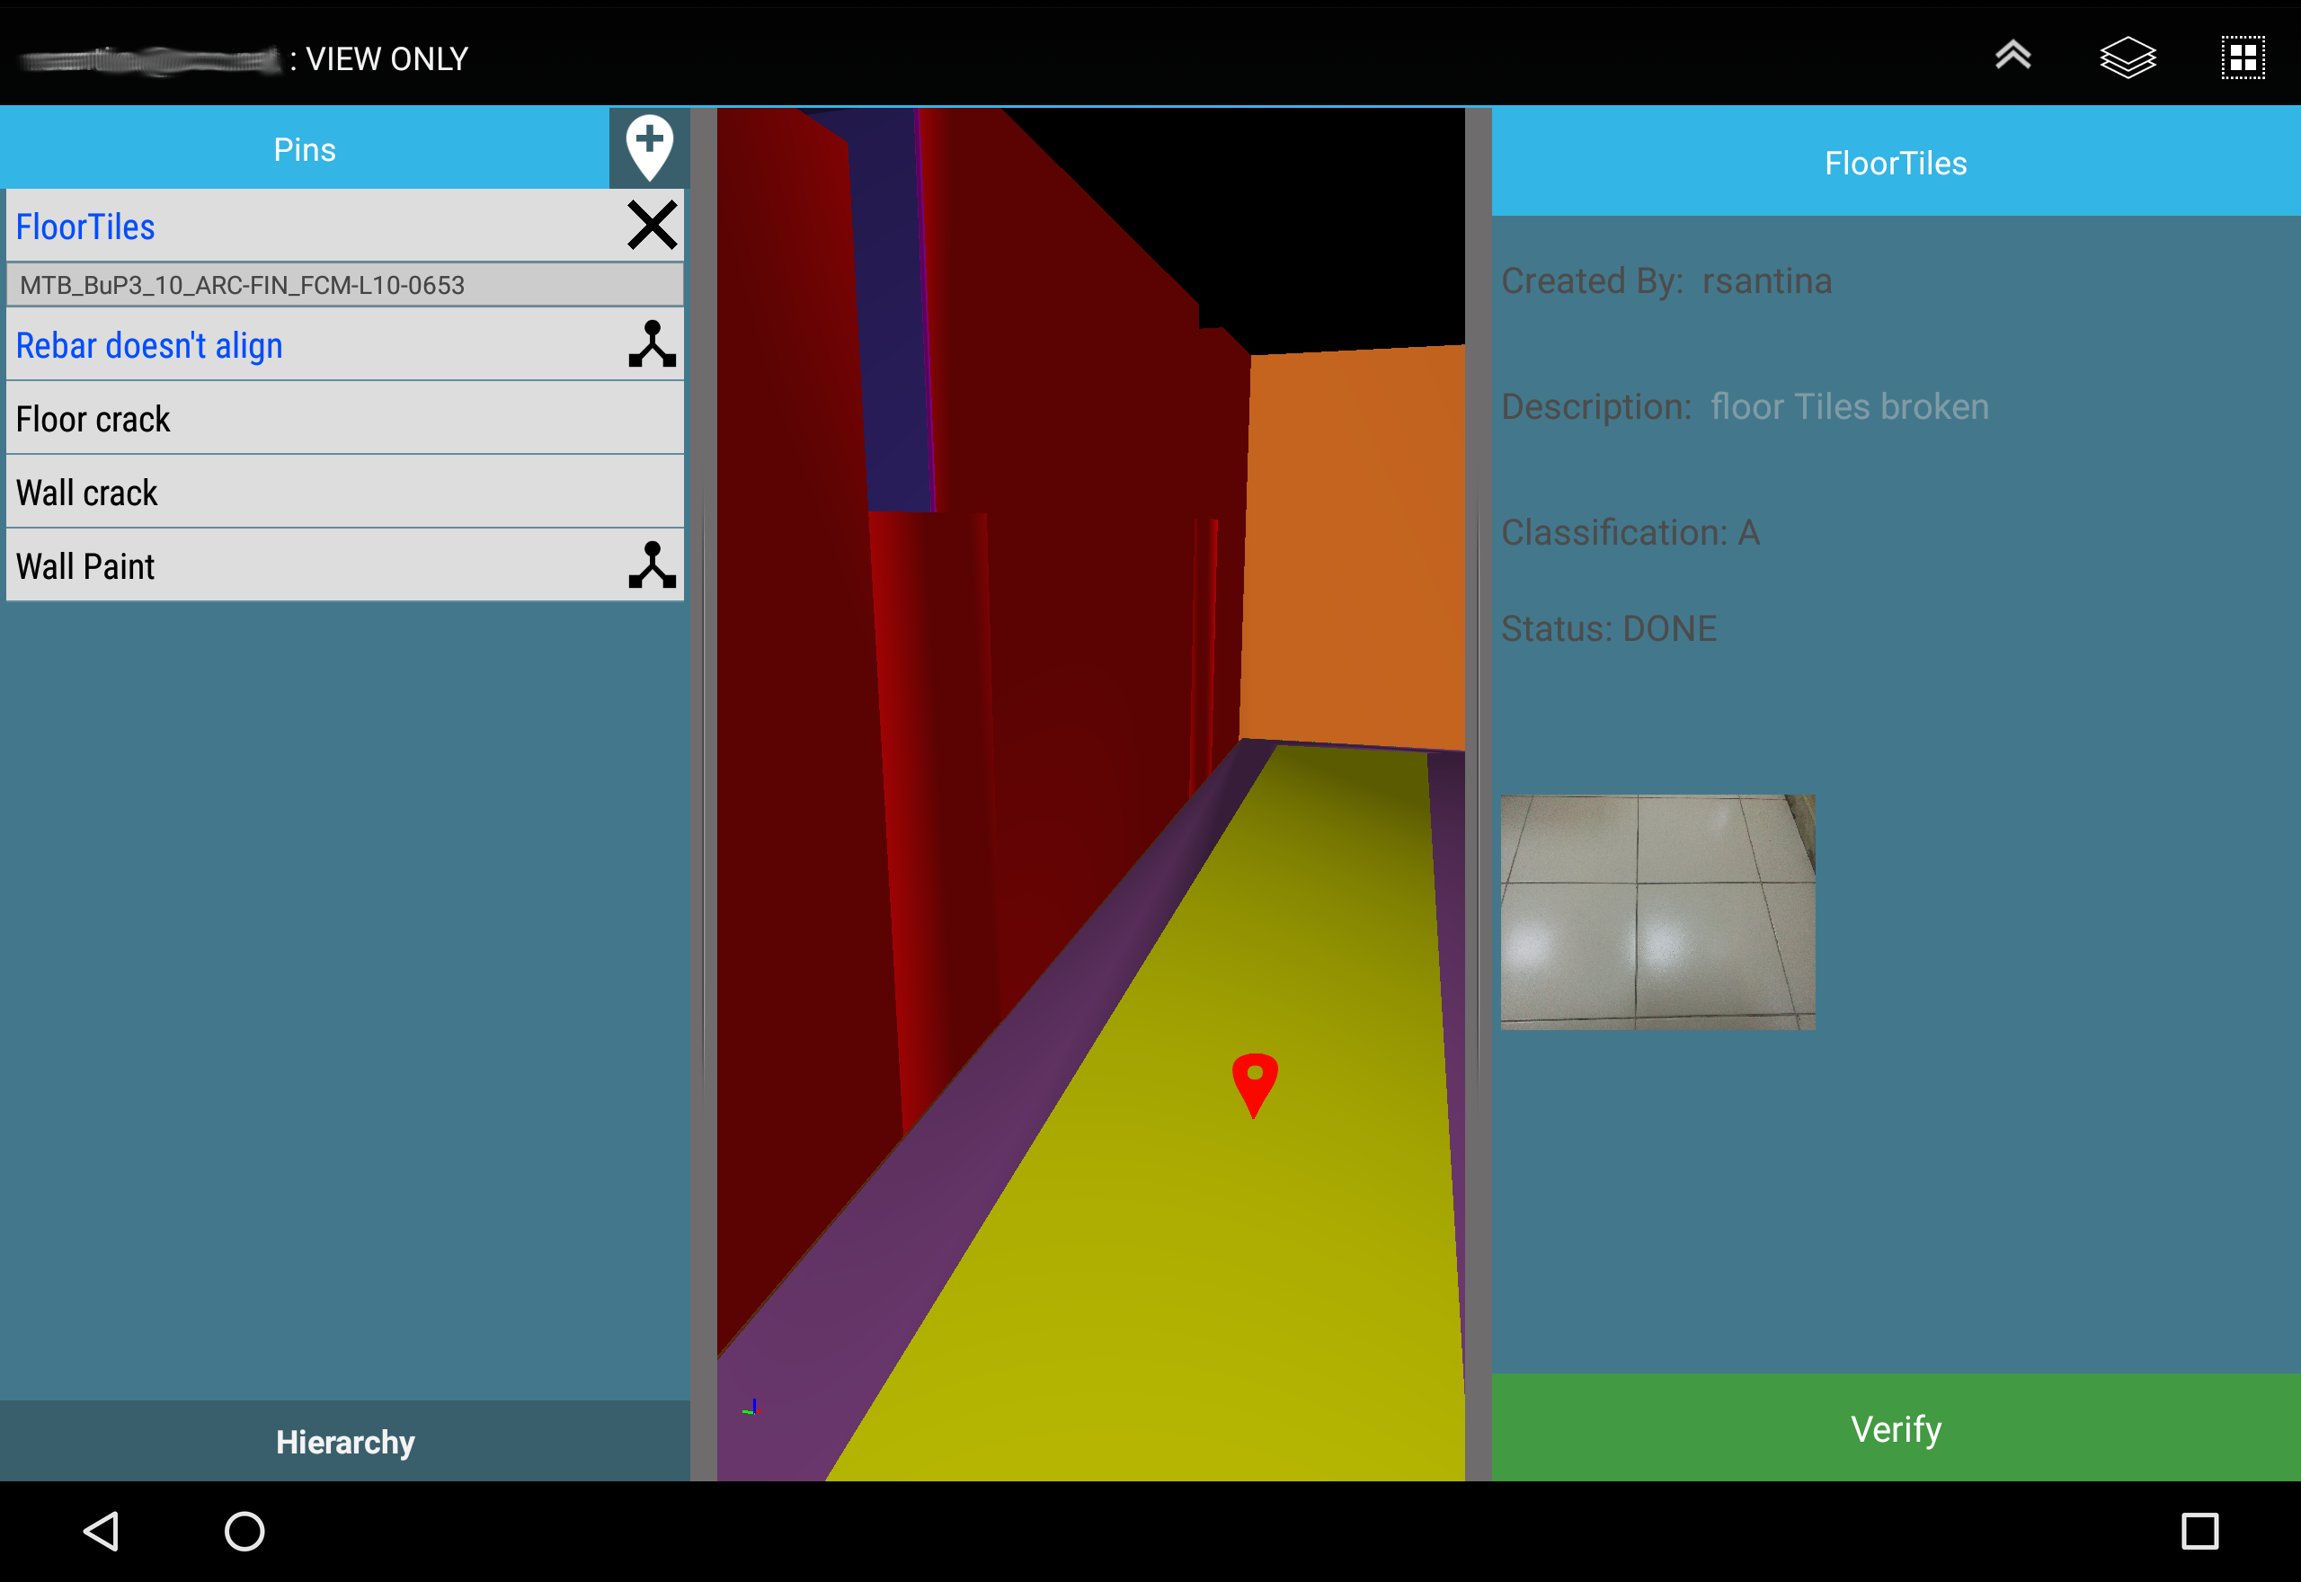
Task: Close the FloorTiles pin with X
Action: point(652,225)
